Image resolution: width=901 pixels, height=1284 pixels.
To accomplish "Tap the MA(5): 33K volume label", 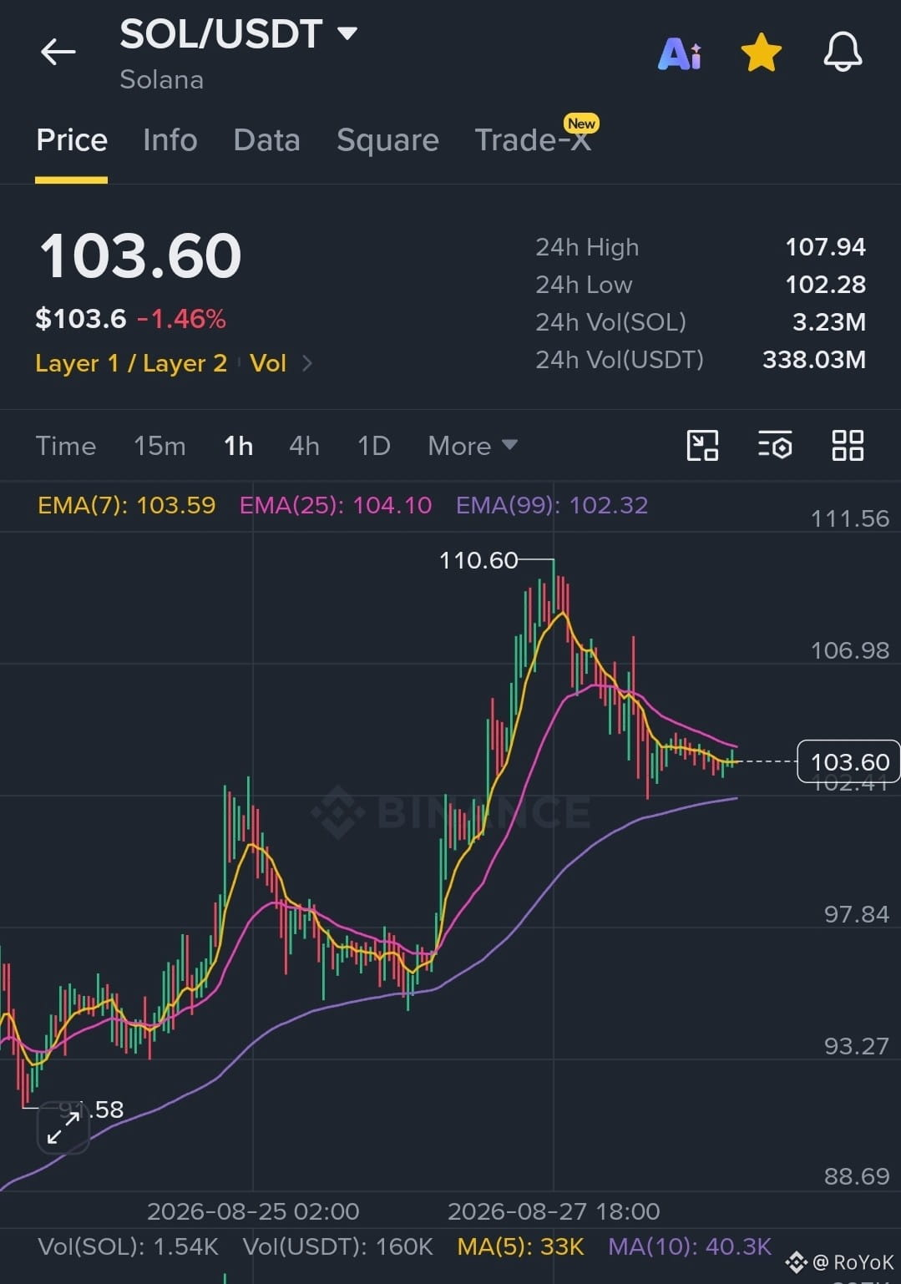I will click(520, 1246).
